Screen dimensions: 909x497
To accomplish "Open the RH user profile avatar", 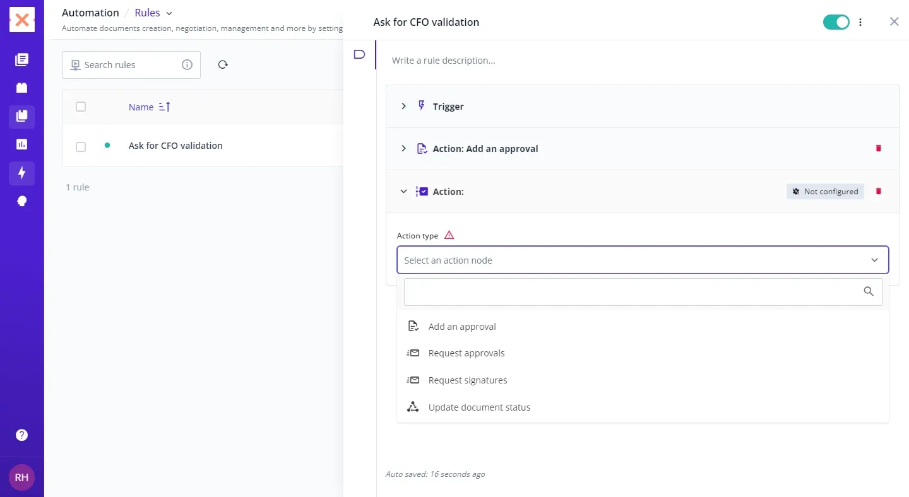I will point(21,477).
